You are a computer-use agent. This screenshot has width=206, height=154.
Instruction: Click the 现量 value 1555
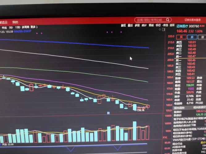(x=191, y=89)
